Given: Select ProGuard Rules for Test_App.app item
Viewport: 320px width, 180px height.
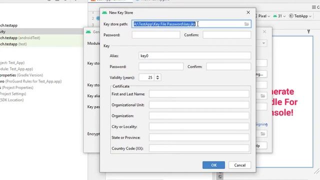Looking at the screenshot, I should pos(30,81).
